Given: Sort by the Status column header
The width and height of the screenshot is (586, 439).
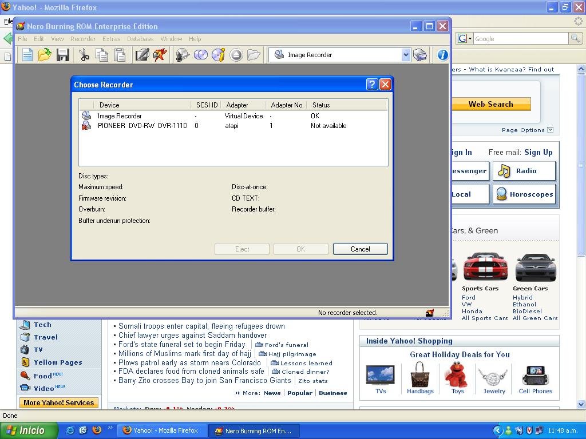Looking at the screenshot, I should pyautogui.click(x=347, y=105).
